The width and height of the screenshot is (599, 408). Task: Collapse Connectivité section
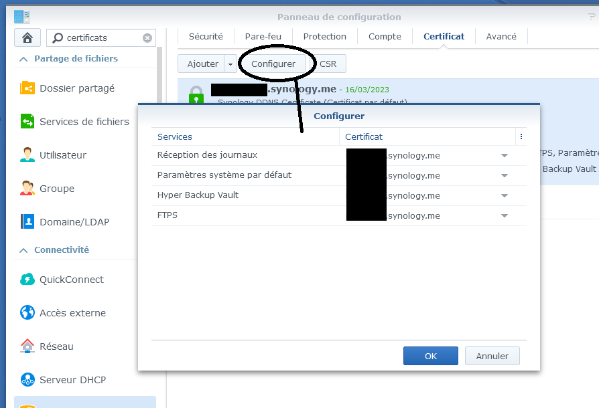(23, 251)
